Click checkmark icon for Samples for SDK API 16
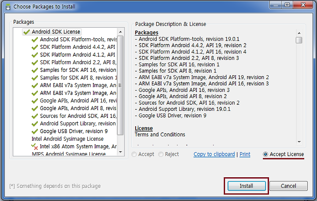This screenshot has height=201, width=317. (x=35, y=70)
